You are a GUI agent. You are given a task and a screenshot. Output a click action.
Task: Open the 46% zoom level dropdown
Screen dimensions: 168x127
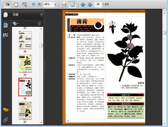[55, 4]
